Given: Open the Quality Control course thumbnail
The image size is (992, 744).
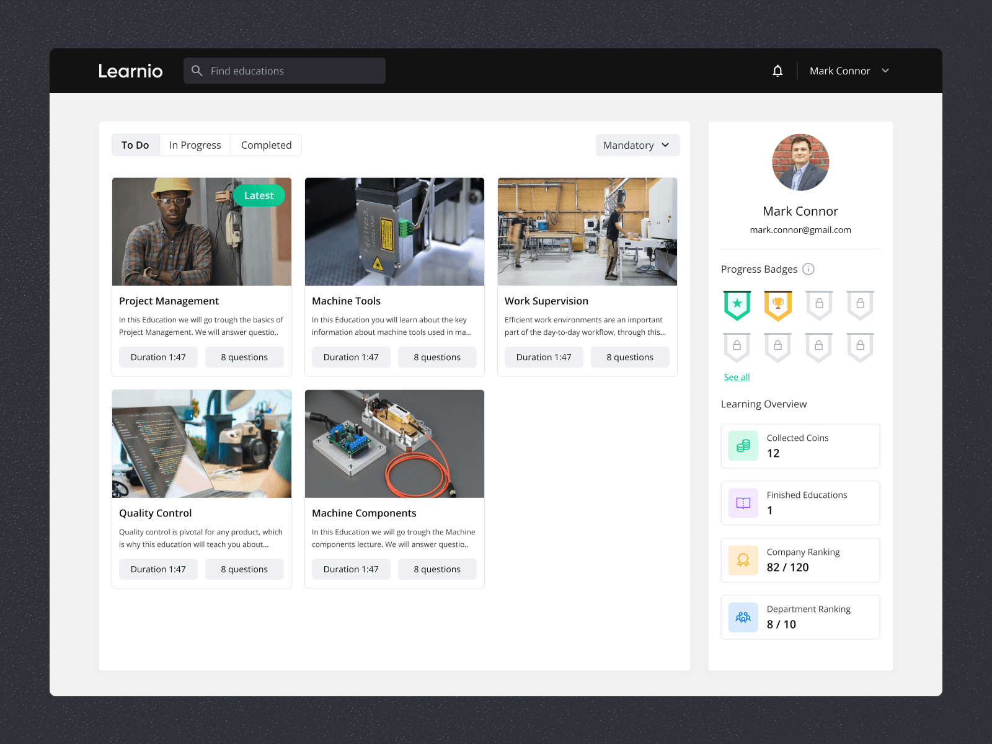Looking at the screenshot, I should point(201,444).
